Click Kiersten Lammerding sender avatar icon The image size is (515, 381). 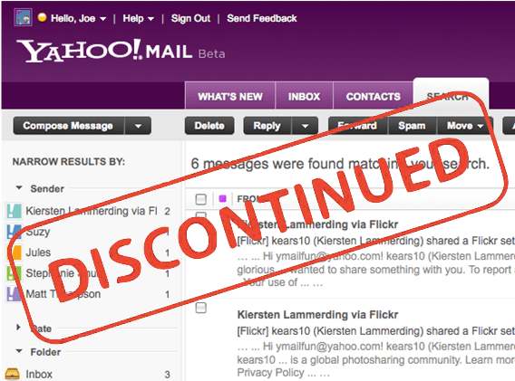15,211
